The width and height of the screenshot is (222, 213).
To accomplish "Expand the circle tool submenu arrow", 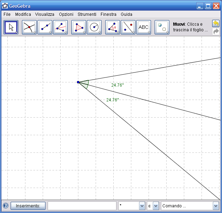I will pyautogui.click(x=100, y=33).
